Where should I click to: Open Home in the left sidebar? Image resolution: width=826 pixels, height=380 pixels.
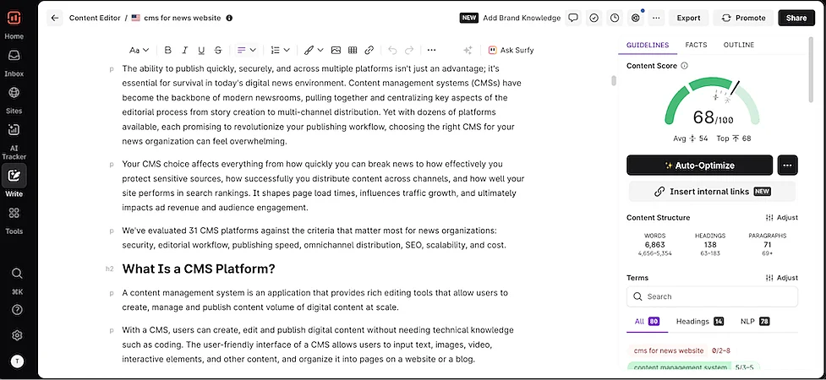pyautogui.click(x=14, y=36)
